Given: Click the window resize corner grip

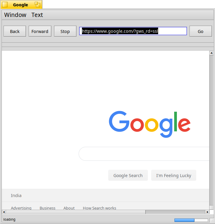Looking at the screenshot, I should tap(212, 220).
